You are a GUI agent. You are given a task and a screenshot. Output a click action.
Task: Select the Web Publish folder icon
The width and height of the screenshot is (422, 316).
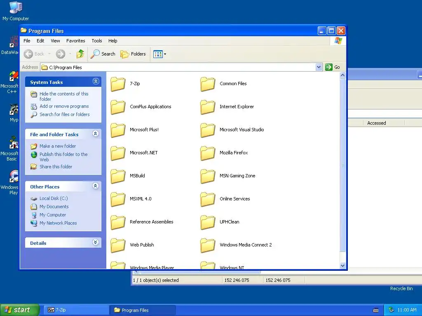tap(118, 245)
